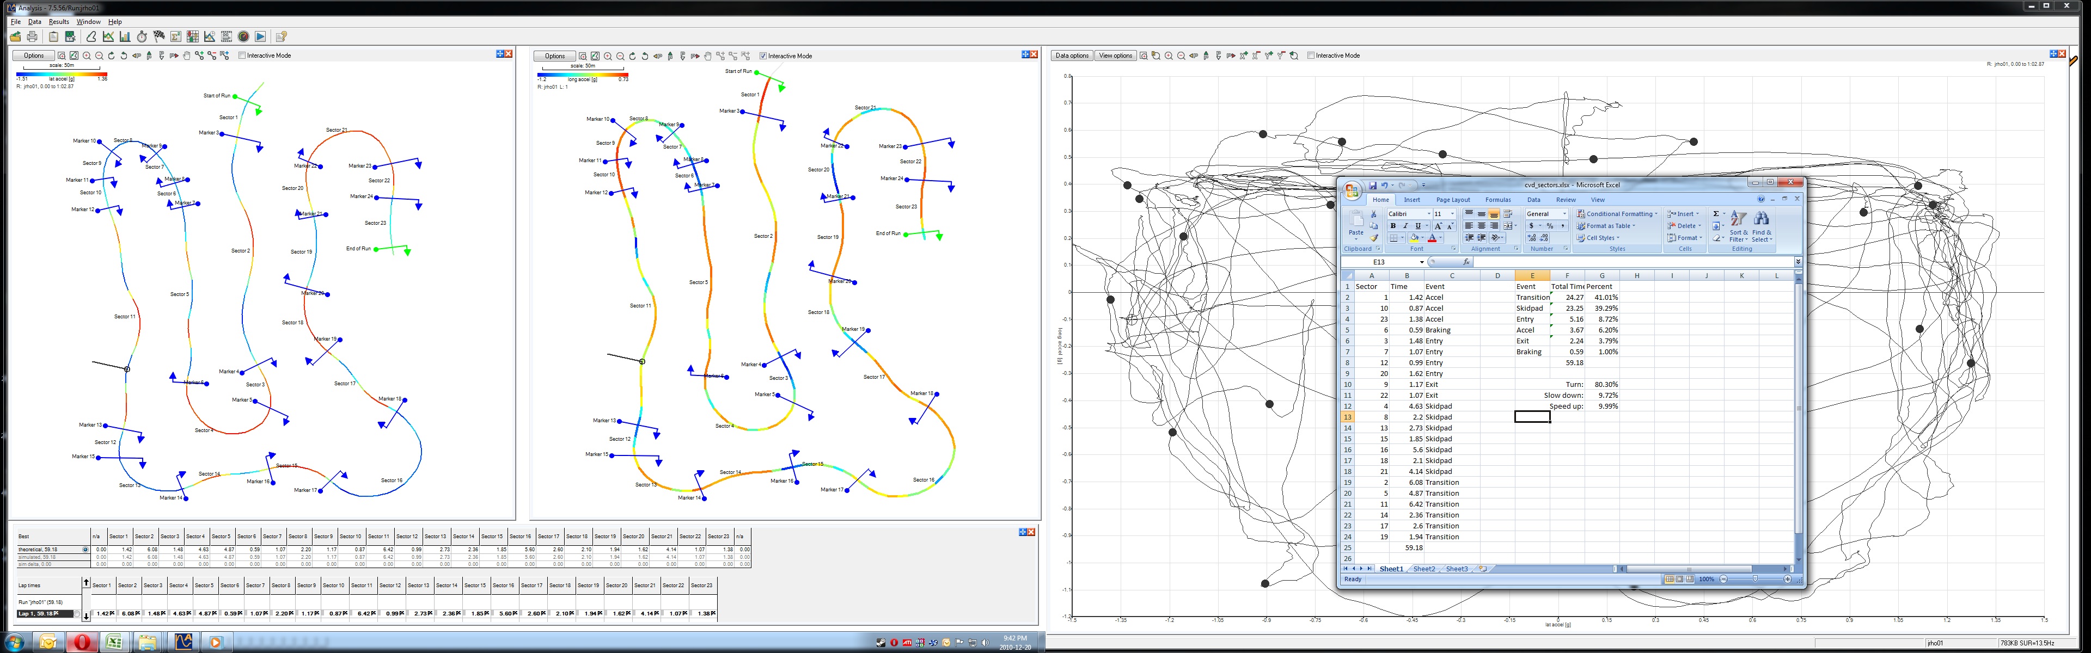Viewport: 2091px width, 653px height.
Task: Click Options button in middle map panel
Action: (554, 56)
